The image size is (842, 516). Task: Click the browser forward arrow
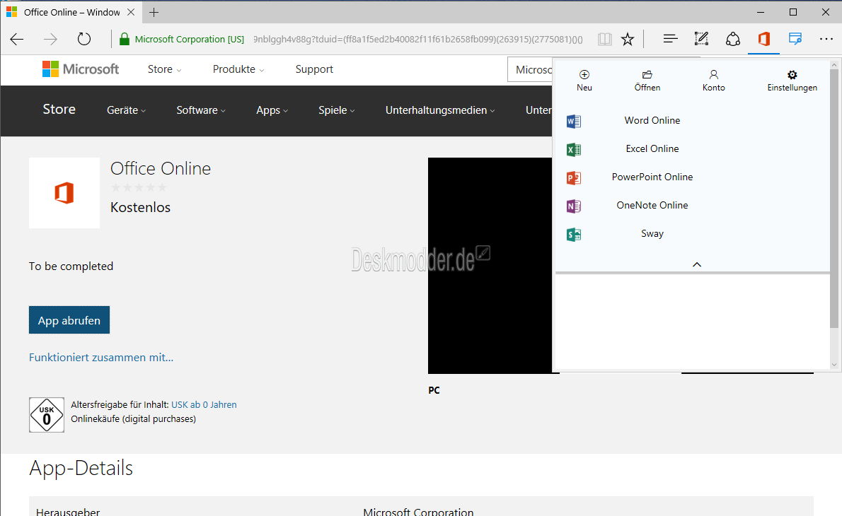click(x=50, y=39)
